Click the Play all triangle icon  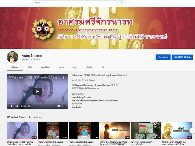point(30,117)
